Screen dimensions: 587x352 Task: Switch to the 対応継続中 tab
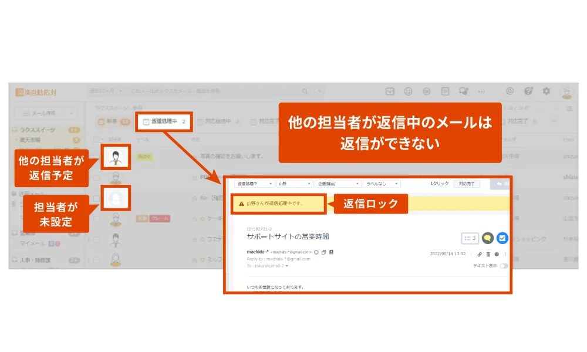pos(218,121)
